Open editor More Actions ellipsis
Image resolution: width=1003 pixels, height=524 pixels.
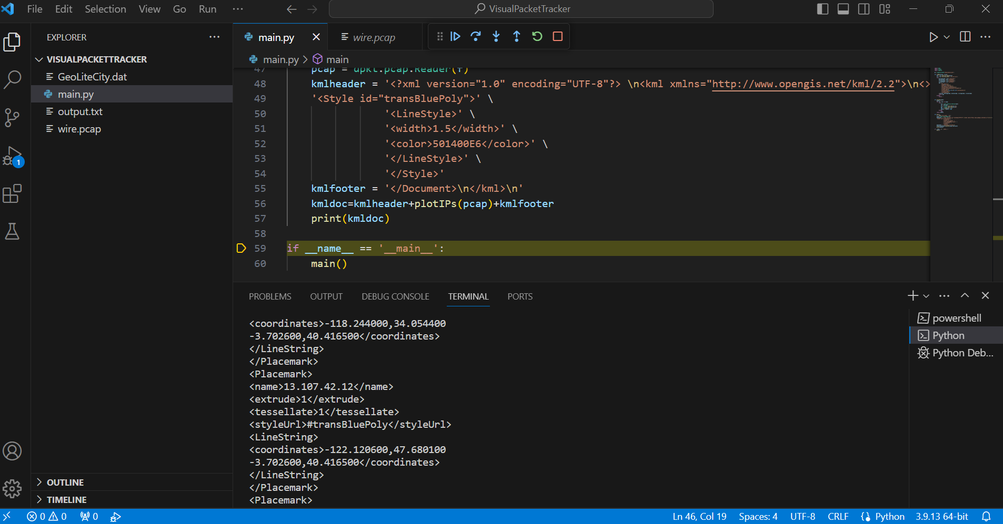986,37
